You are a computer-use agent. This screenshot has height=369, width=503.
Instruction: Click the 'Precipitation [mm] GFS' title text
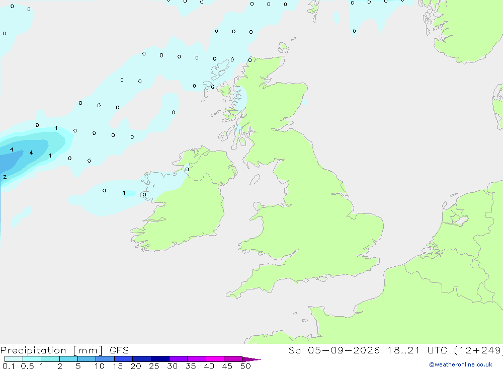click(64, 350)
